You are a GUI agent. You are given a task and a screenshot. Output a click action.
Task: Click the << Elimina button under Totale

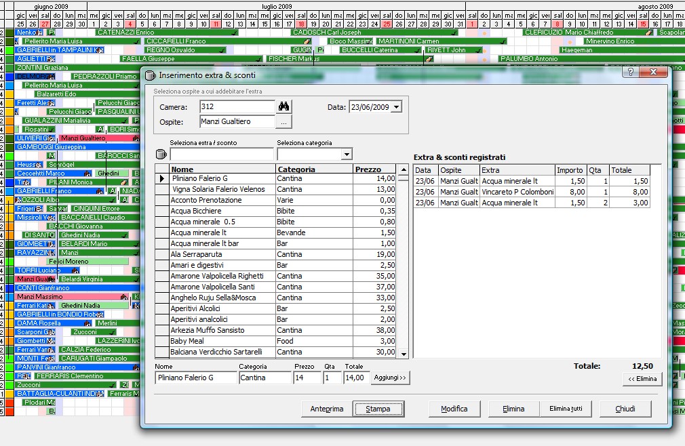(643, 379)
